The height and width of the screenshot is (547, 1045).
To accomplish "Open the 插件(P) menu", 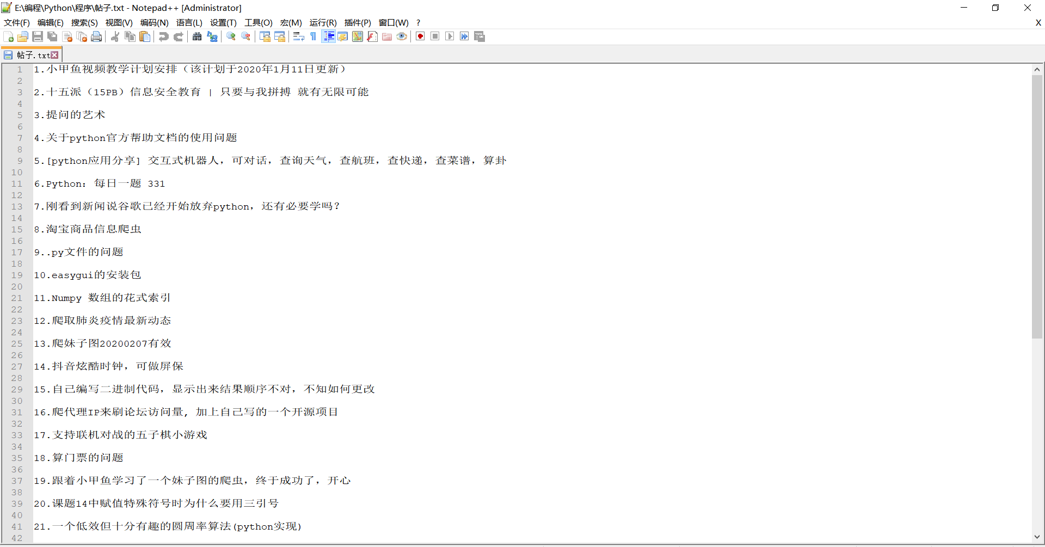I will [x=357, y=22].
